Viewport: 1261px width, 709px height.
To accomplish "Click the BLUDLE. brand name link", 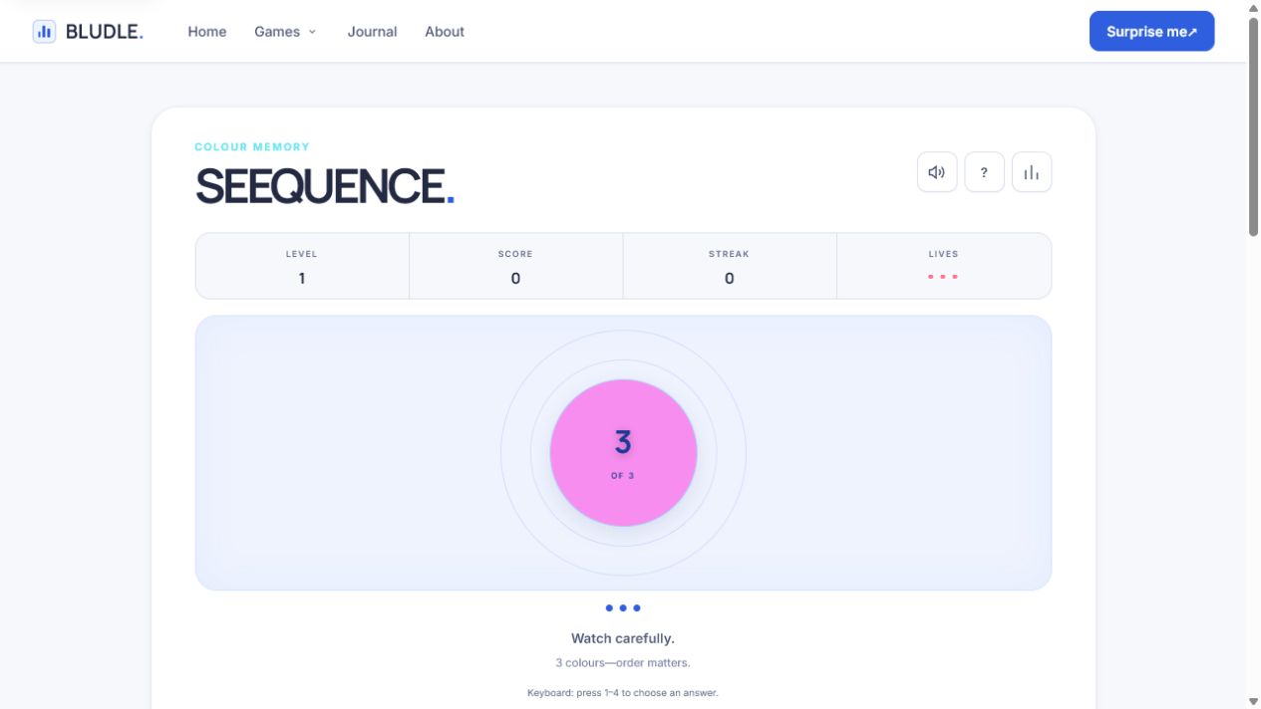I will point(105,32).
